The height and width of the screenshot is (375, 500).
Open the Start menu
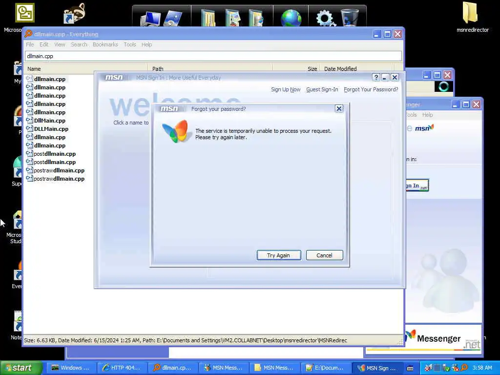[21, 368]
